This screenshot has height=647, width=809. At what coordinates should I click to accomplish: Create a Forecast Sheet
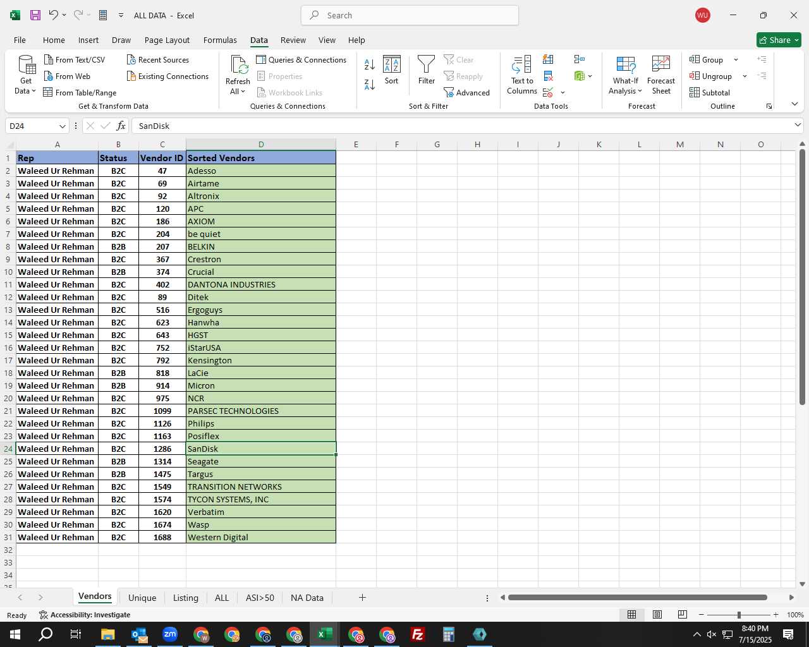point(661,75)
